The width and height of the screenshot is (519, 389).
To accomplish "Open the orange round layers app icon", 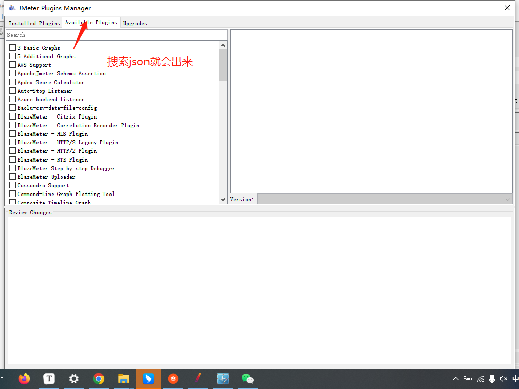I will coord(173,379).
